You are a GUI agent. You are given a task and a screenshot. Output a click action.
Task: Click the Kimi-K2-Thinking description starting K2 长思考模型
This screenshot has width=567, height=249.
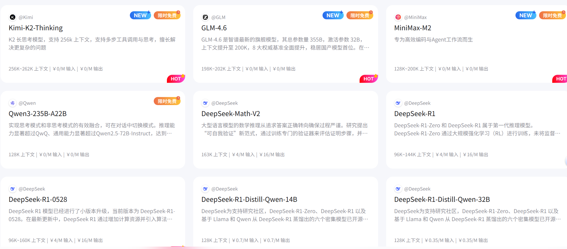92,44
